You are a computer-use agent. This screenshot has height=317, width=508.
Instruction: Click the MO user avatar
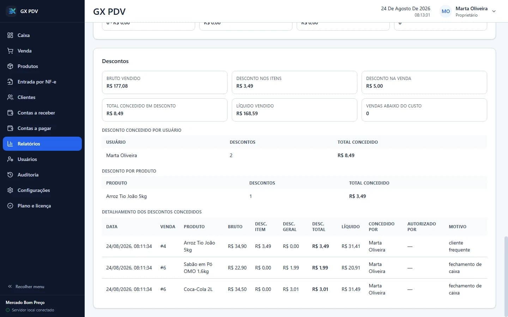click(446, 11)
